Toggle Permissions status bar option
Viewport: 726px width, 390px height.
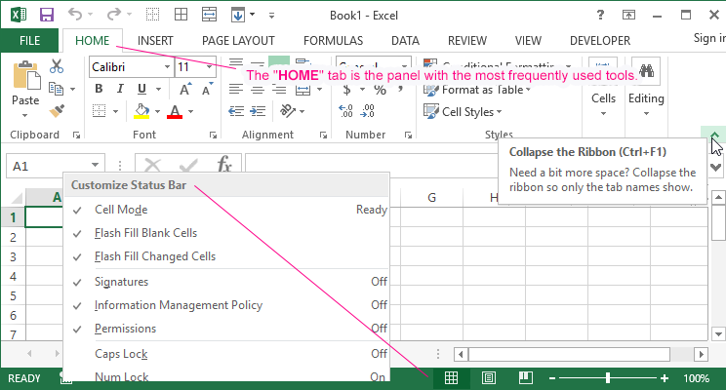(226, 329)
